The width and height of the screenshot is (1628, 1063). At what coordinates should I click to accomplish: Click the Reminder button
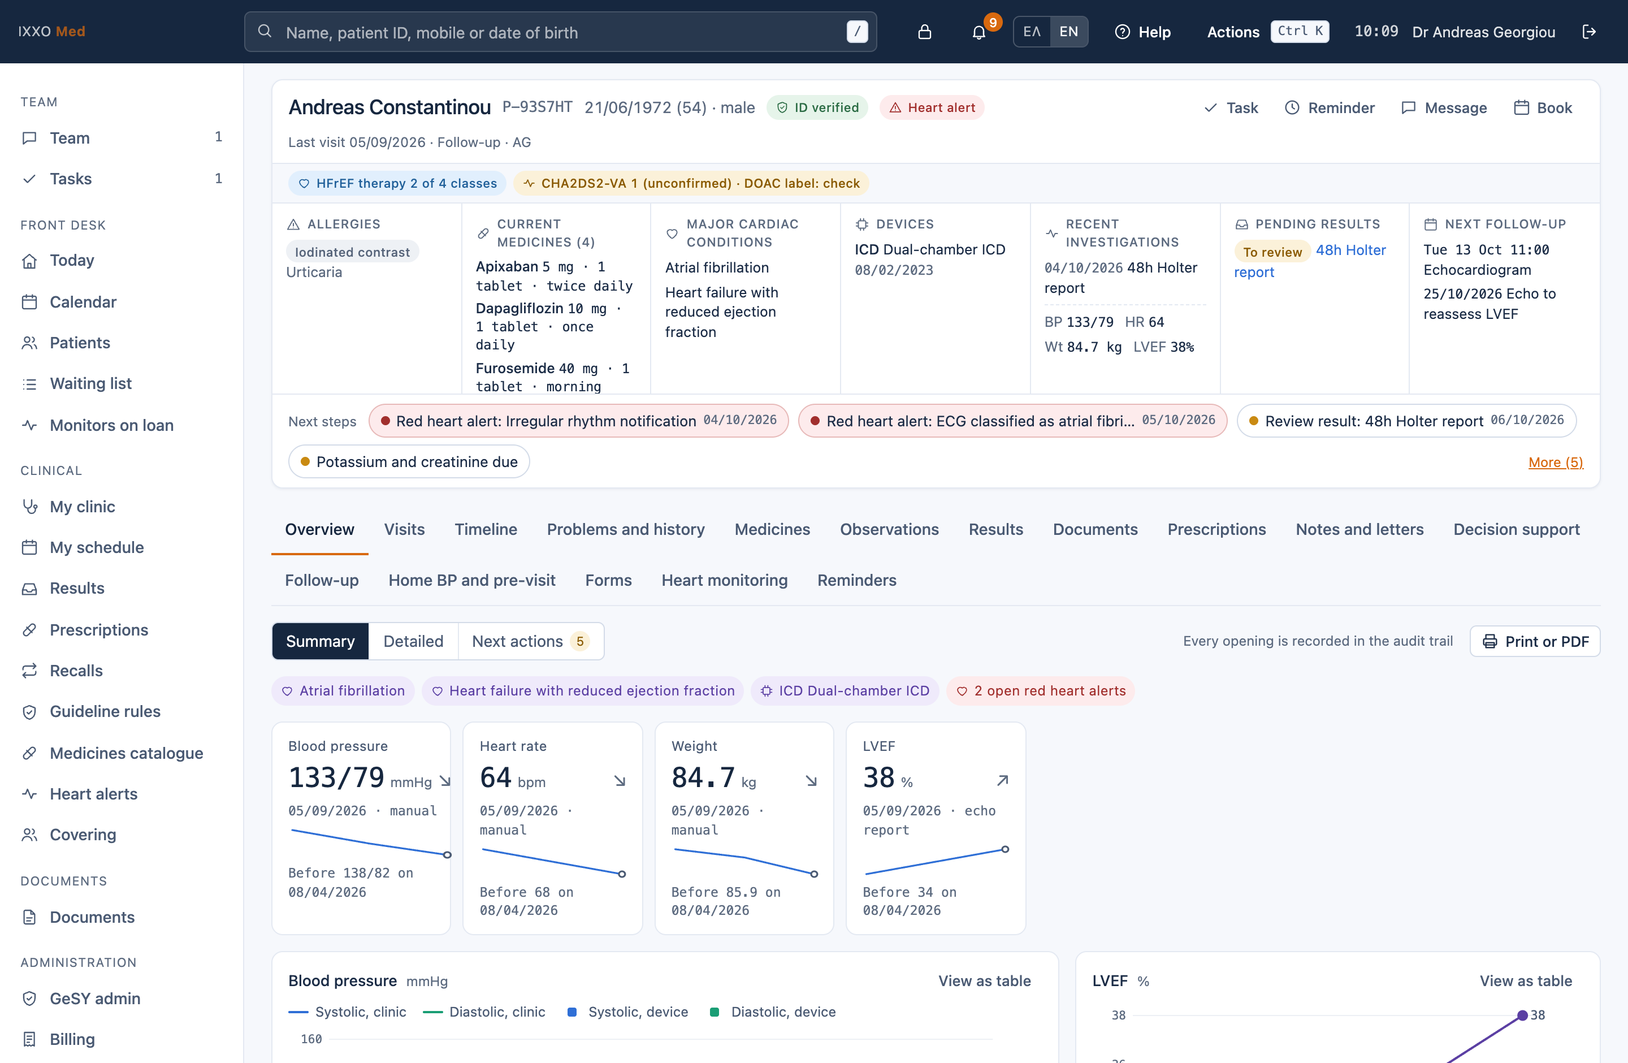[x=1330, y=107]
